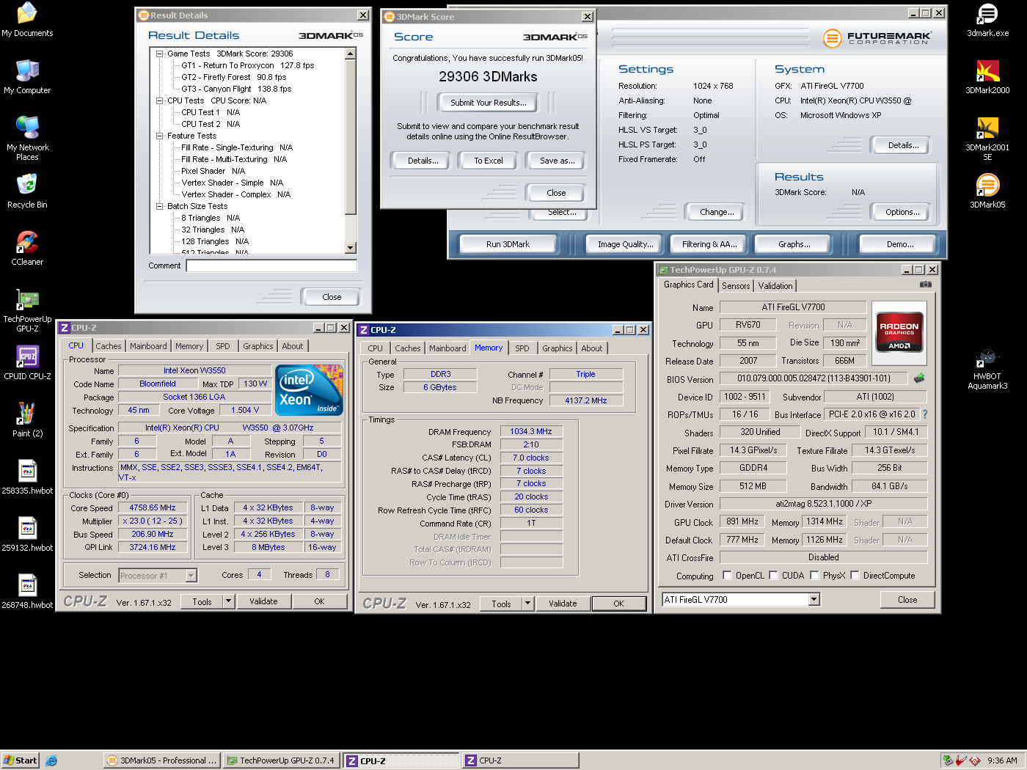Open Mainboard tab in CPU-Z CPU window
This screenshot has width=1027, height=770.
(x=148, y=346)
